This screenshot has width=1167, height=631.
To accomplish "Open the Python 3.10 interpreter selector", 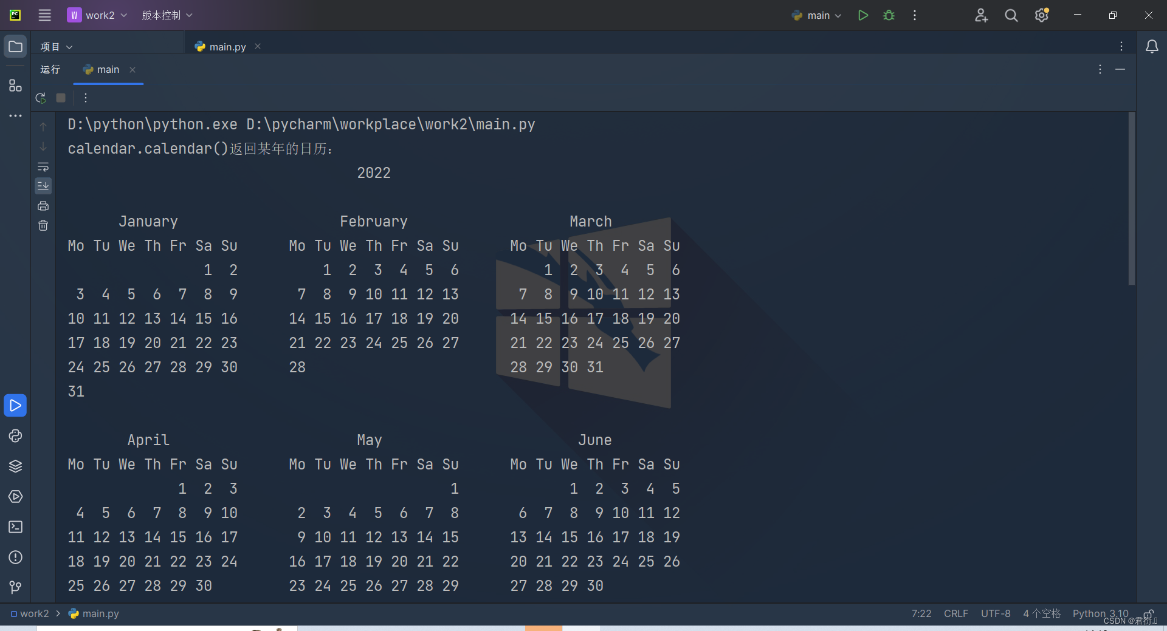I will click(1100, 613).
